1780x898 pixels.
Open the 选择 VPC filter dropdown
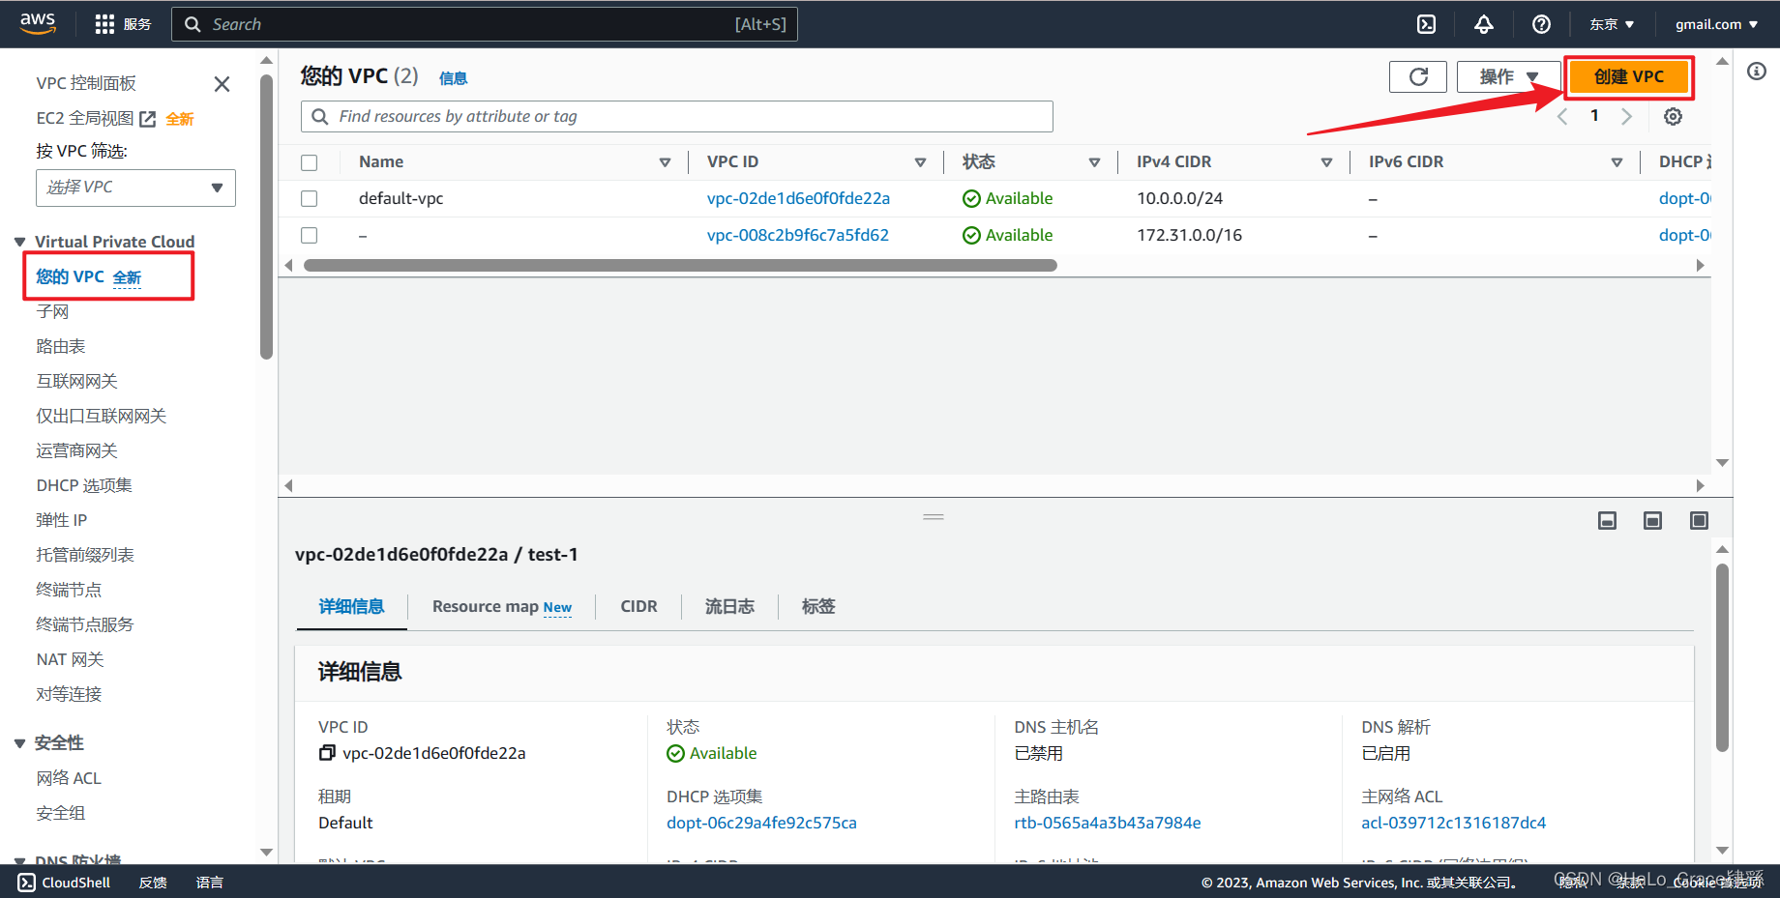135,188
